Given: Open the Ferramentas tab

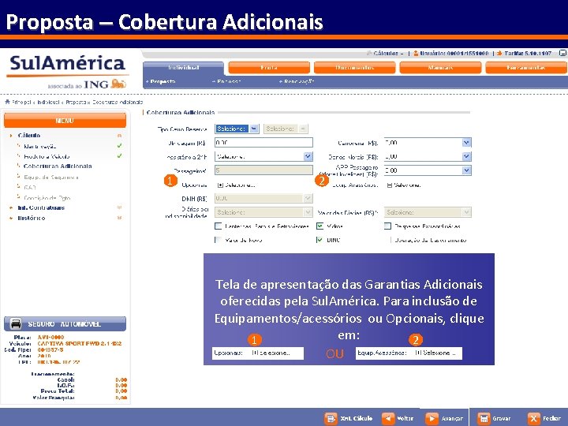Looking at the screenshot, I should [525, 68].
